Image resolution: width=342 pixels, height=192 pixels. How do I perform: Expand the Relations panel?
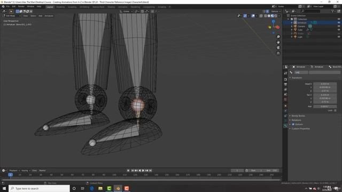[296, 120]
